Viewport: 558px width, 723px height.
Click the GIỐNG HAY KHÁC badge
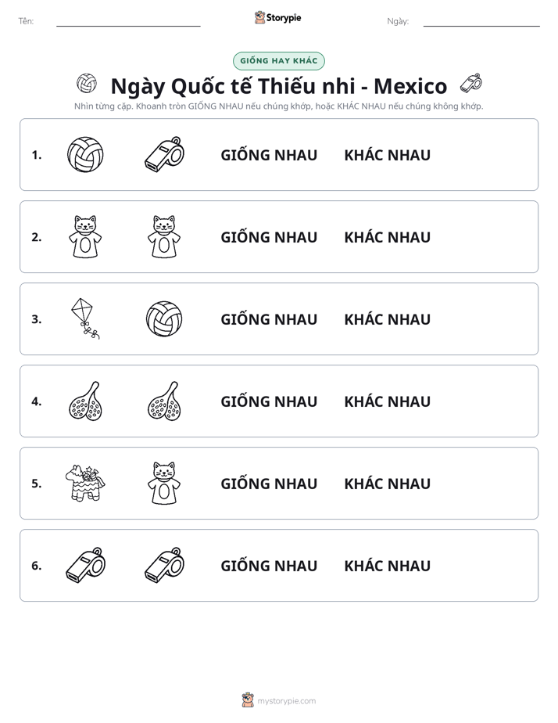click(278, 61)
